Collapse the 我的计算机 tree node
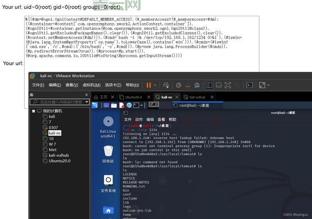Screen dimensions: 312x219 pos(33,111)
